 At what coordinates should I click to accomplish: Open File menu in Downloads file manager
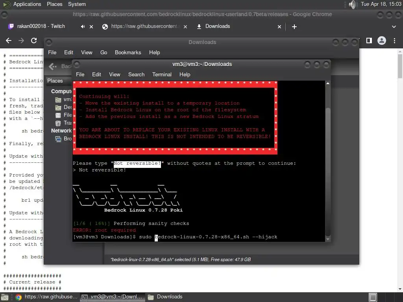coord(52,52)
